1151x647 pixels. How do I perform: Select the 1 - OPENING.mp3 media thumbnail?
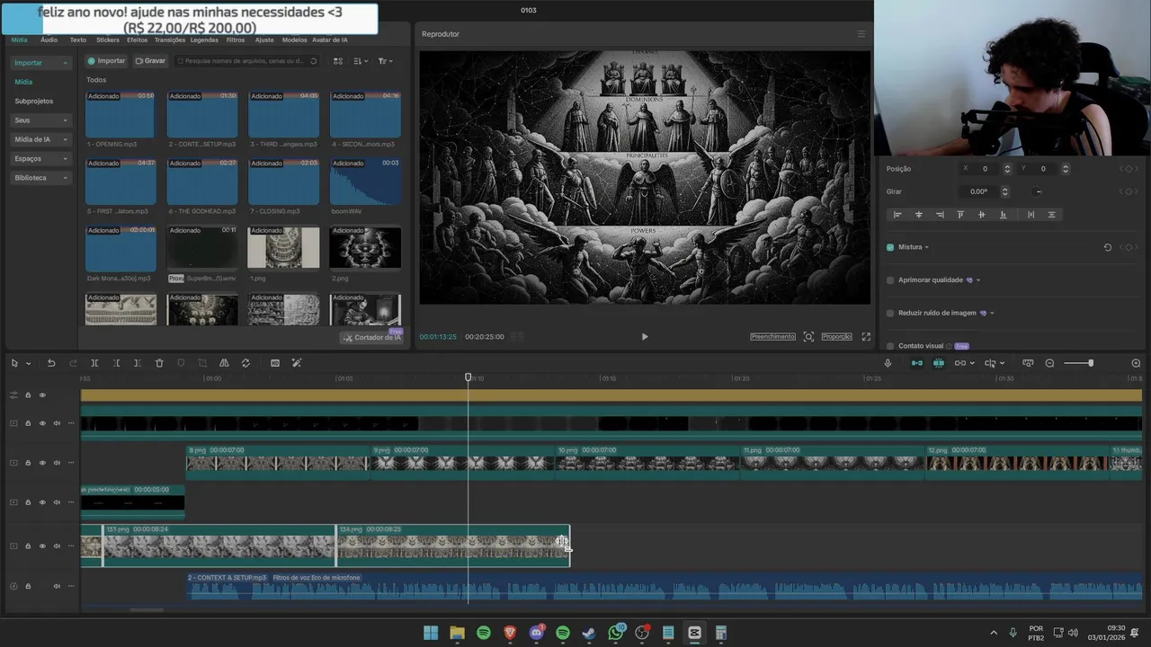(120, 114)
